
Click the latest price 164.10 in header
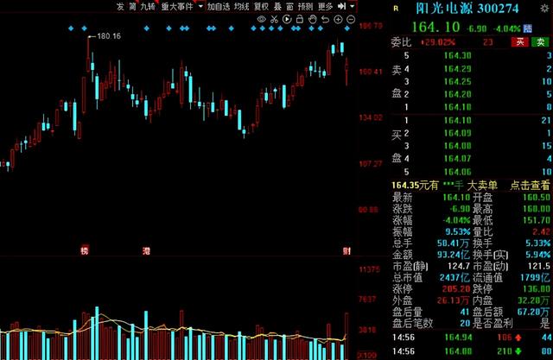point(435,27)
